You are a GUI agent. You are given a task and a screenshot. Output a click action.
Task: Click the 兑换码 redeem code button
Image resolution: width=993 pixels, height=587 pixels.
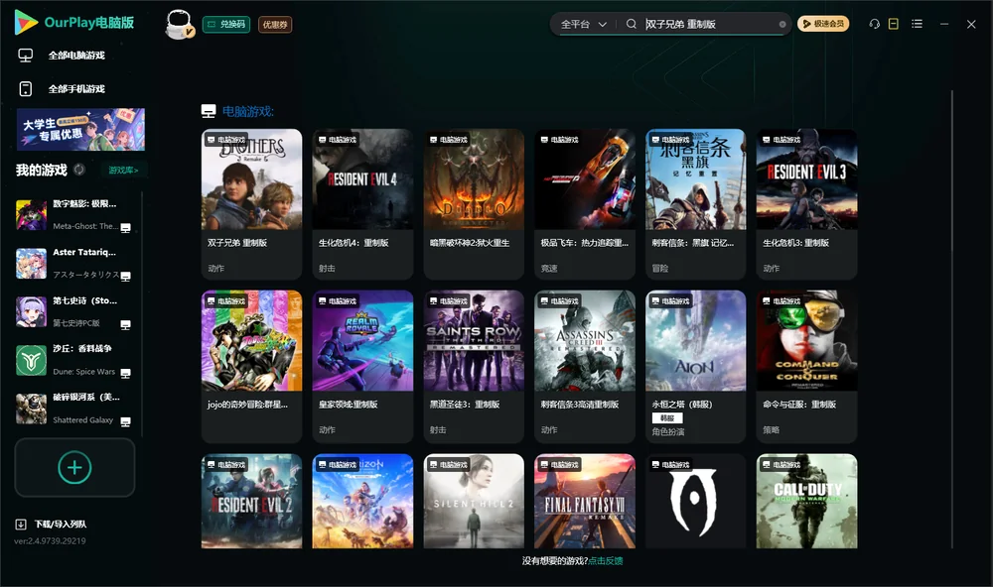[226, 24]
